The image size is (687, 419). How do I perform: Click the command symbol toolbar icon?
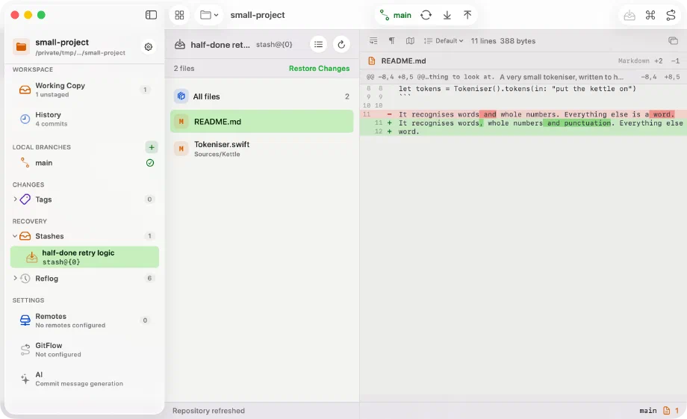pos(650,16)
